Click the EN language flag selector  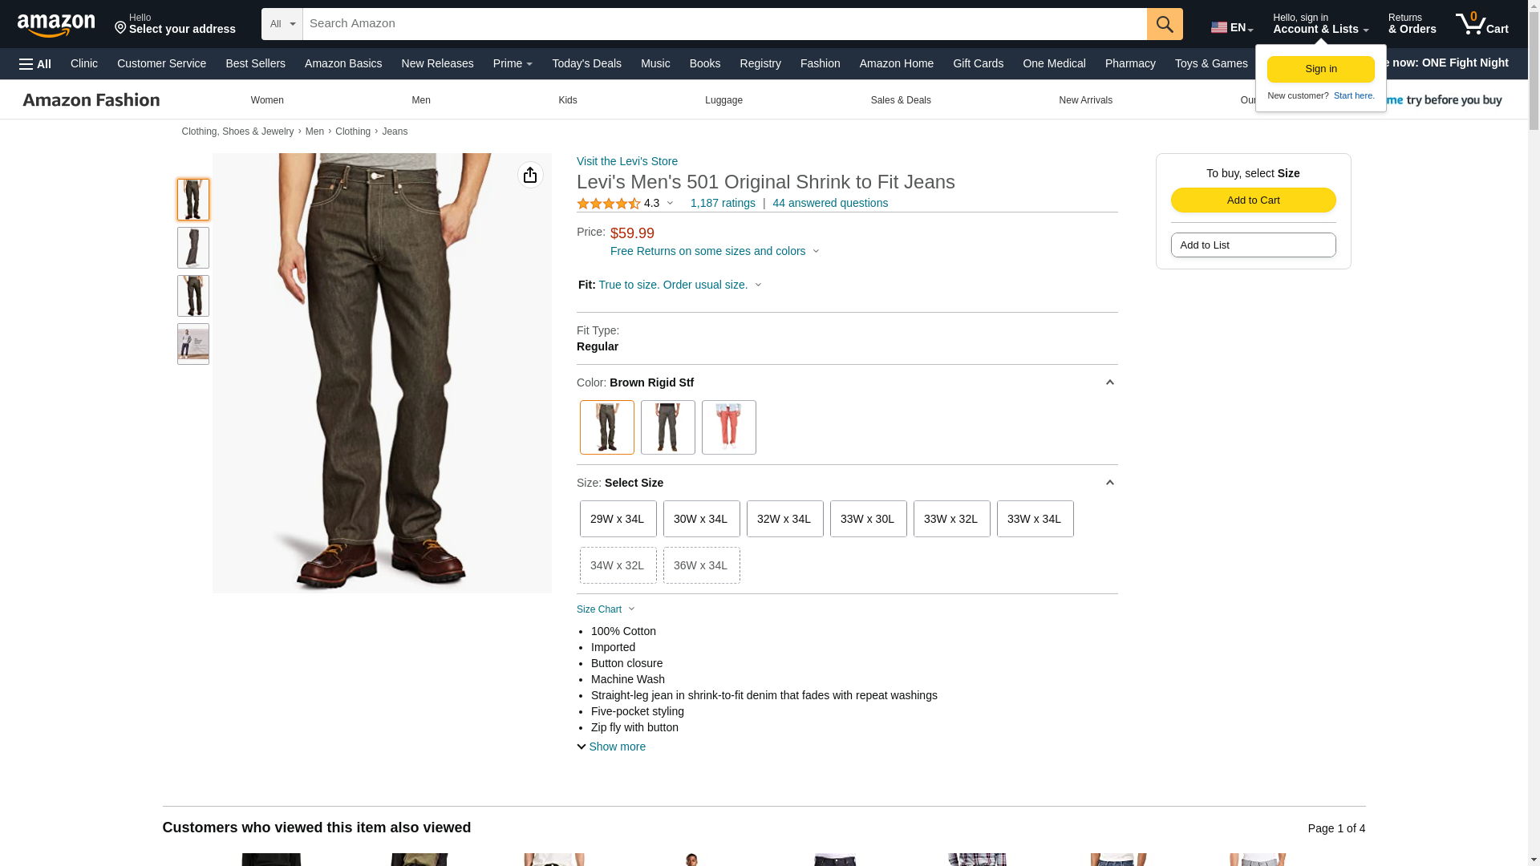(1231, 27)
